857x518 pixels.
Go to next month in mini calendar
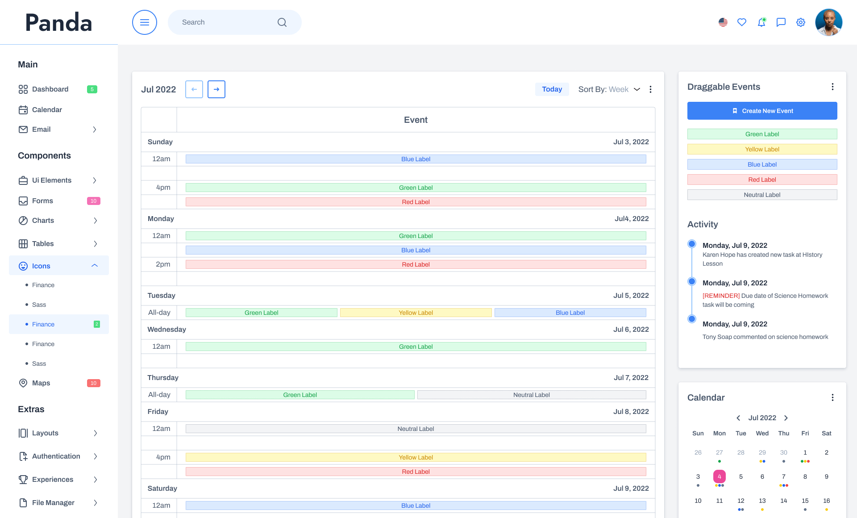(786, 418)
